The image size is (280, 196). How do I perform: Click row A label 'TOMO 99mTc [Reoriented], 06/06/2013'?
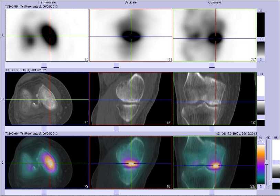32,7
